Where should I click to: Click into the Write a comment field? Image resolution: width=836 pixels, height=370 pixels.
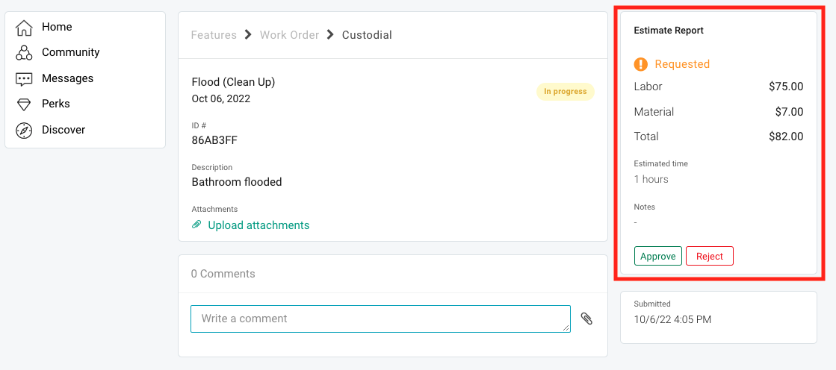point(380,319)
